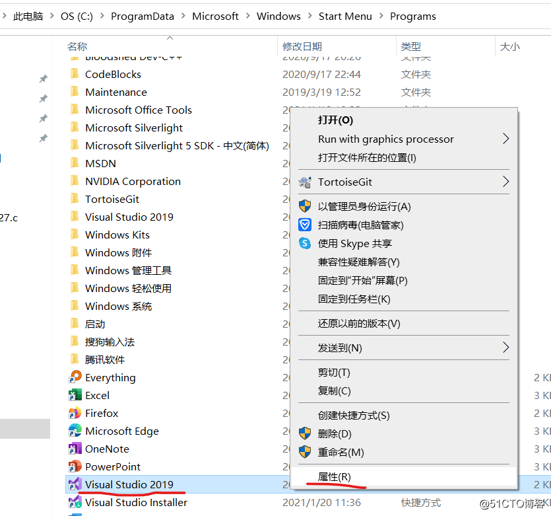Sort by 大小 column header
This screenshot has width=551, height=516.
tap(510, 46)
